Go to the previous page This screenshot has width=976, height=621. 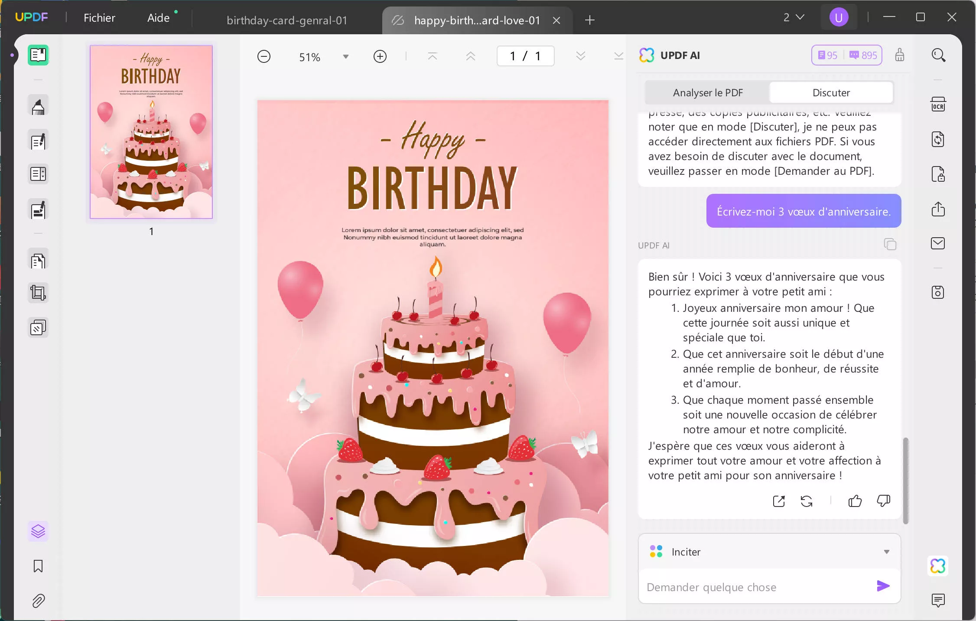(x=471, y=56)
